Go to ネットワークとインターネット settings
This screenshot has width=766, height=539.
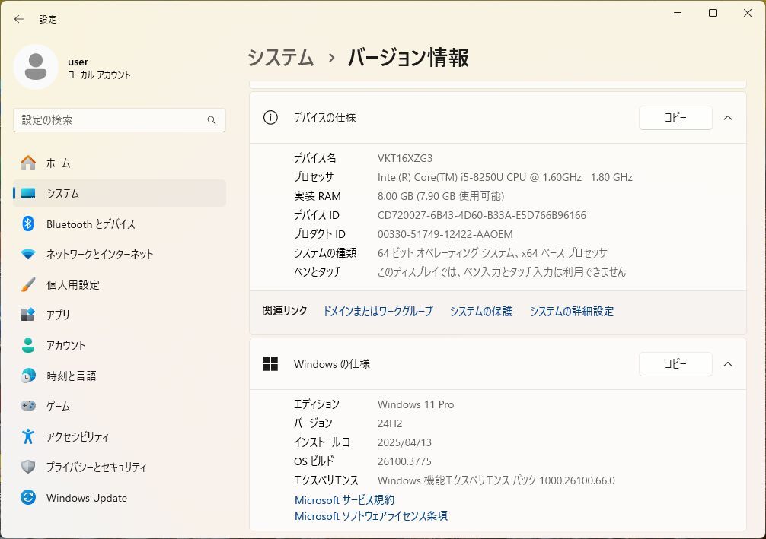(120, 254)
